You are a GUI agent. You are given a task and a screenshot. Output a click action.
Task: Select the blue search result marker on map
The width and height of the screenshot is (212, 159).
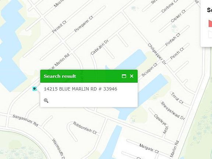pos(35,89)
